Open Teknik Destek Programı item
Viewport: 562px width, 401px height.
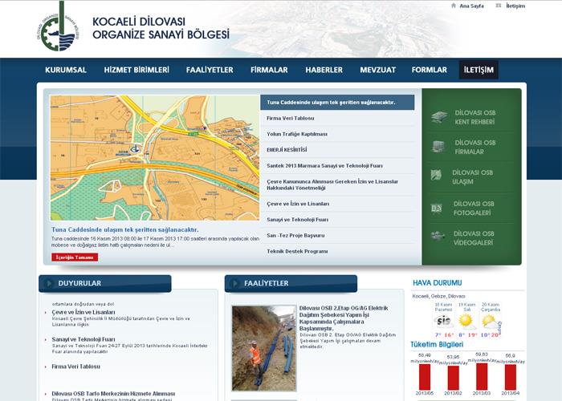pyautogui.click(x=337, y=251)
